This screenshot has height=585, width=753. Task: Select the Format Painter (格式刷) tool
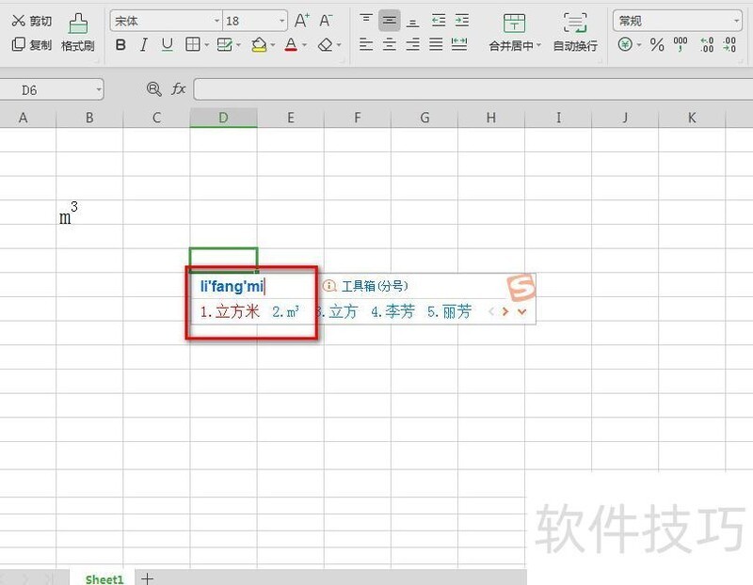tap(78, 33)
